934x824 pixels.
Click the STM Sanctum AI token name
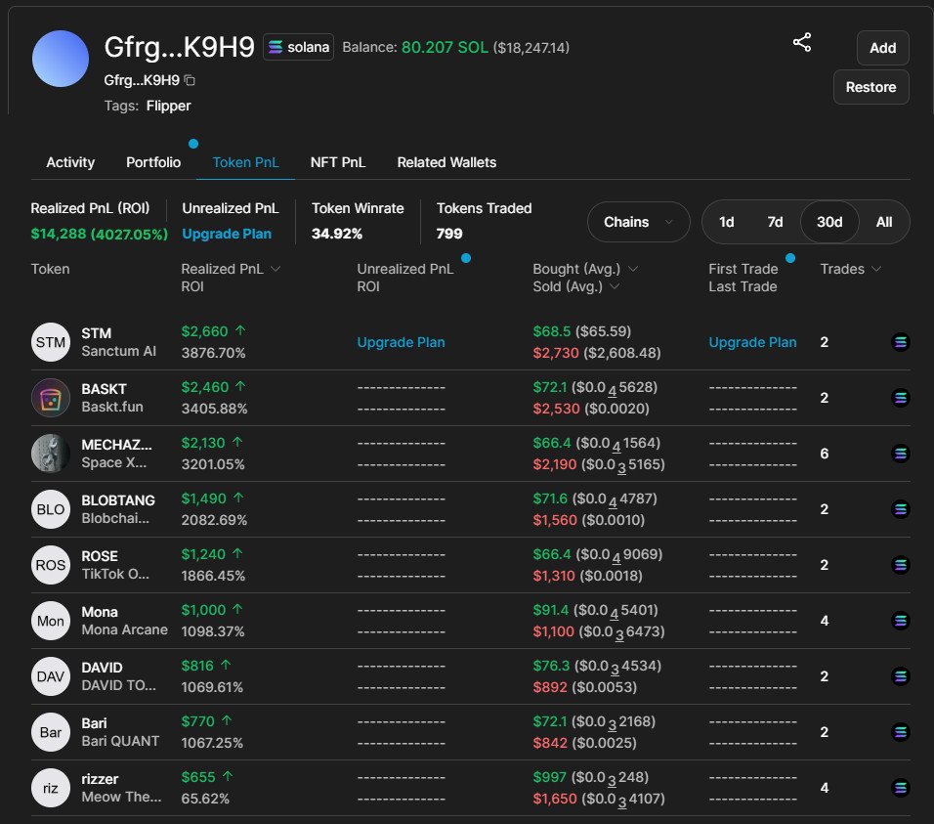[118, 342]
